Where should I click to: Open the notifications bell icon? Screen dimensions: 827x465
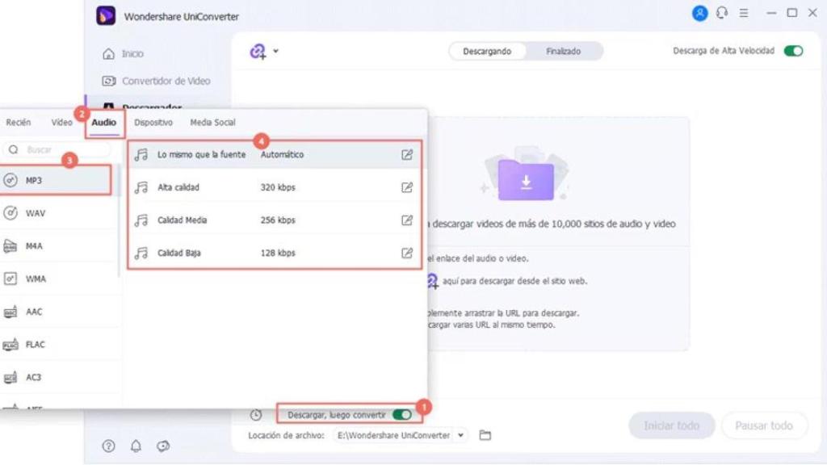pyautogui.click(x=136, y=446)
